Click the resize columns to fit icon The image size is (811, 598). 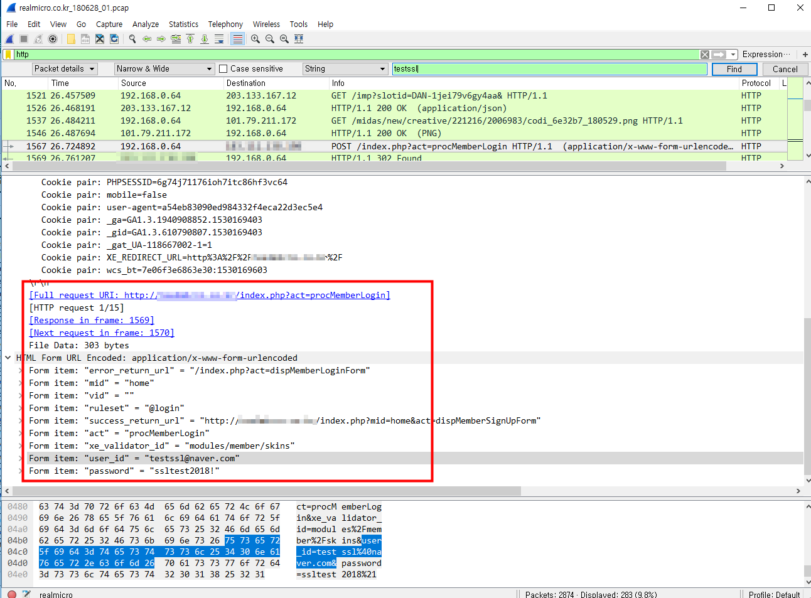(299, 39)
